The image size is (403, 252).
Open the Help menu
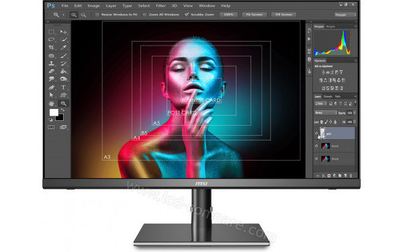(x=226, y=5)
